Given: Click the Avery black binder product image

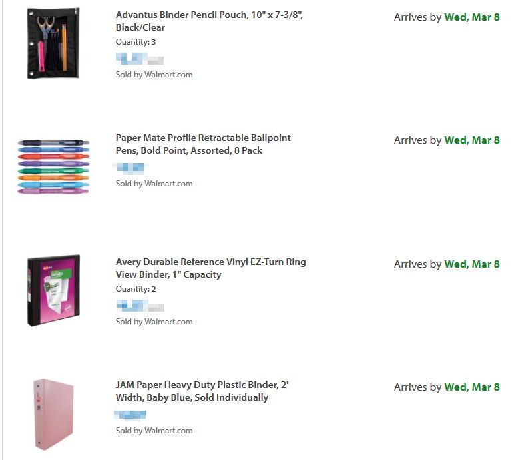Looking at the screenshot, I should pos(53,290).
